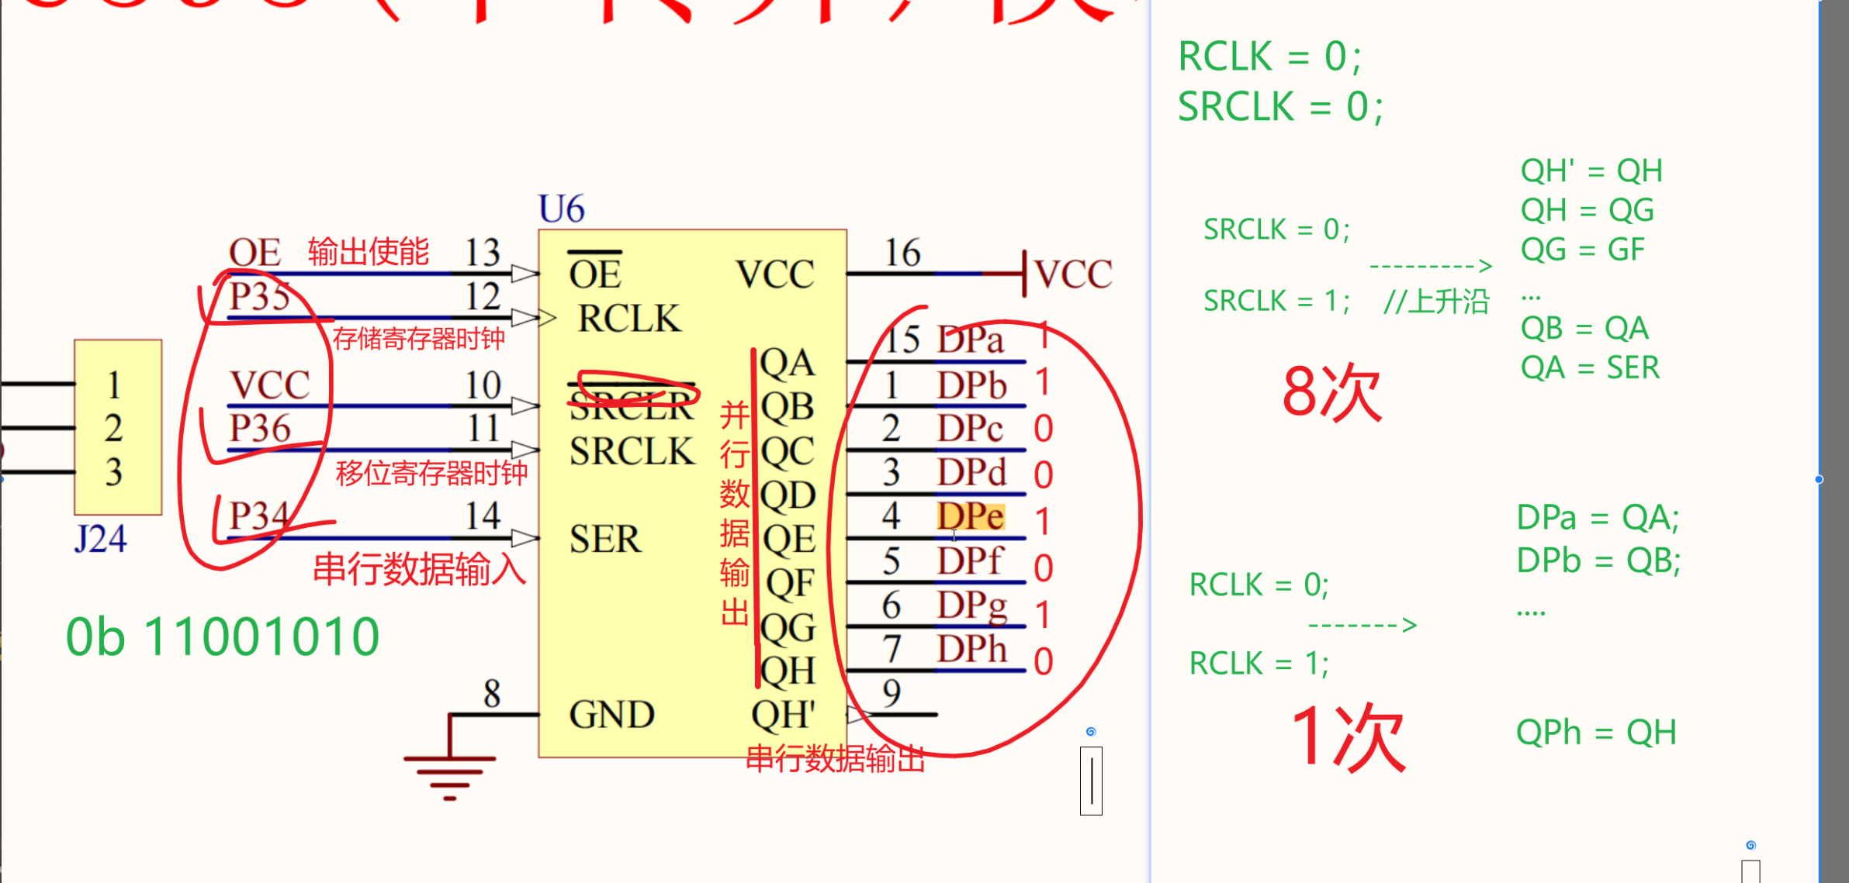1849x883 pixels.
Task: Click the vertical scrollbar at the window's right edge
Action: pos(1835,441)
